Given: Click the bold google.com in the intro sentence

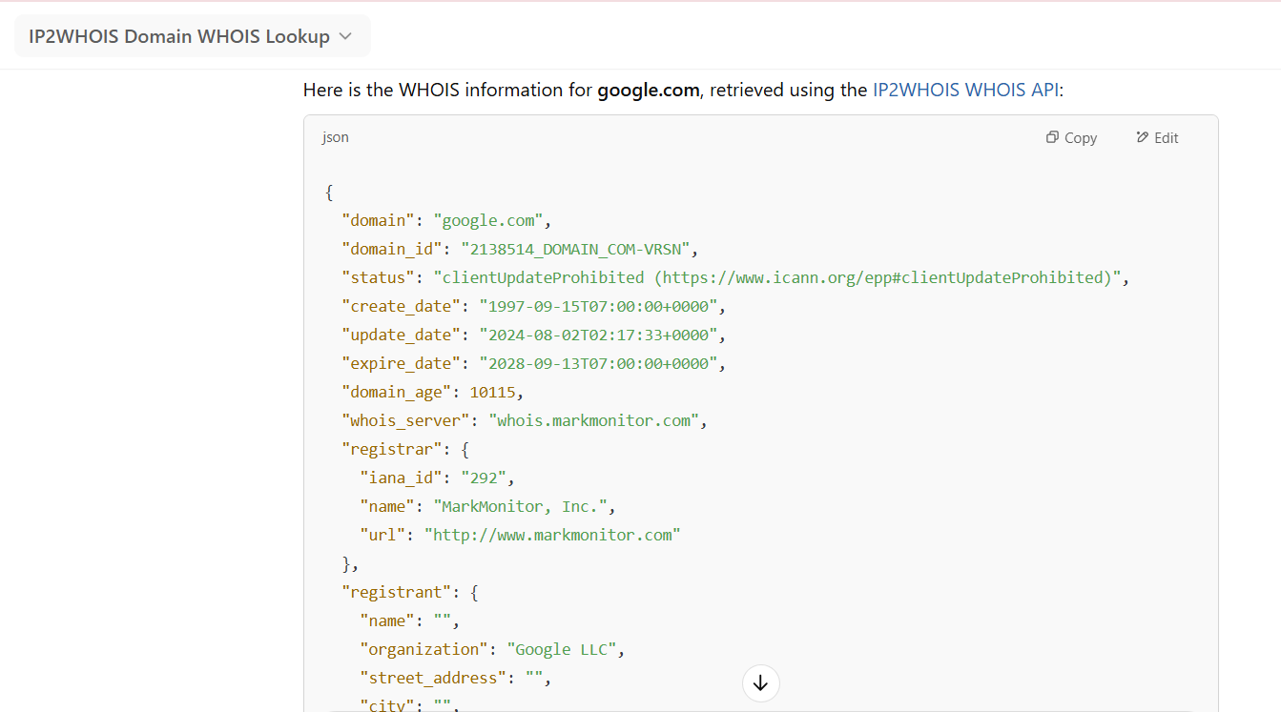Looking at the screenshot, I should [x=649, y=90].
